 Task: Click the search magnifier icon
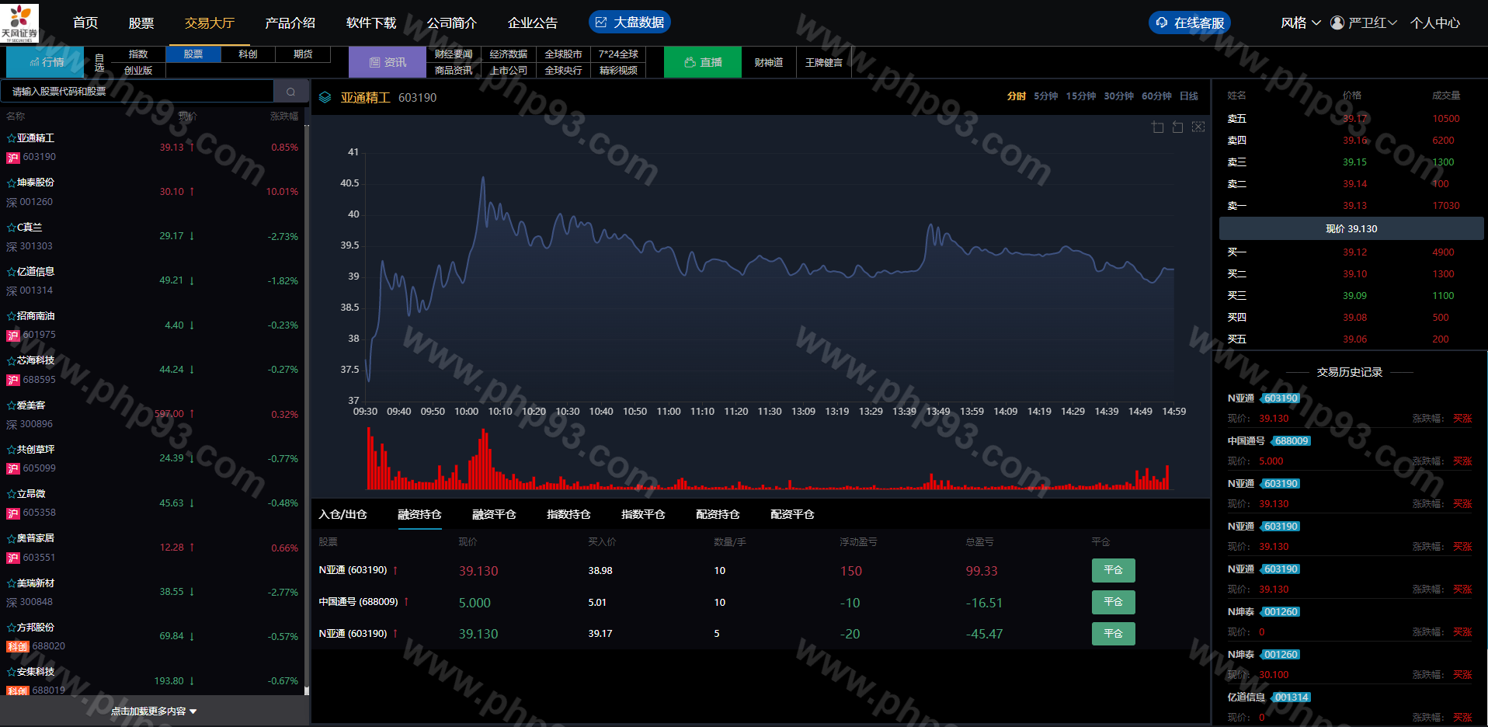(291, 92)
